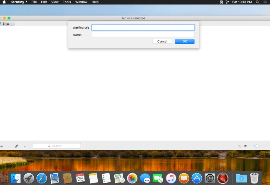270x185 pixels.
Task: Open the Scrutiny 7 application menu
Action: click(19, 2)
